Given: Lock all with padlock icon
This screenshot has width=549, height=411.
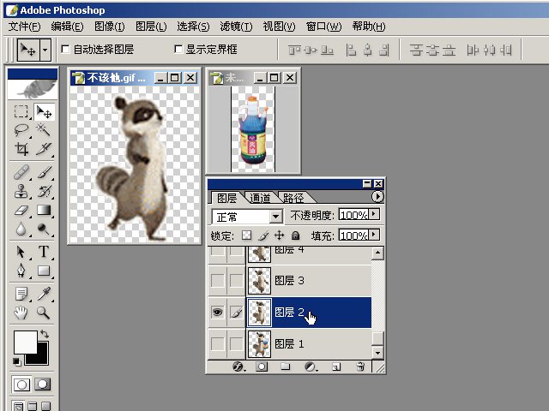Looking at the screenshot, I should 295,235.
